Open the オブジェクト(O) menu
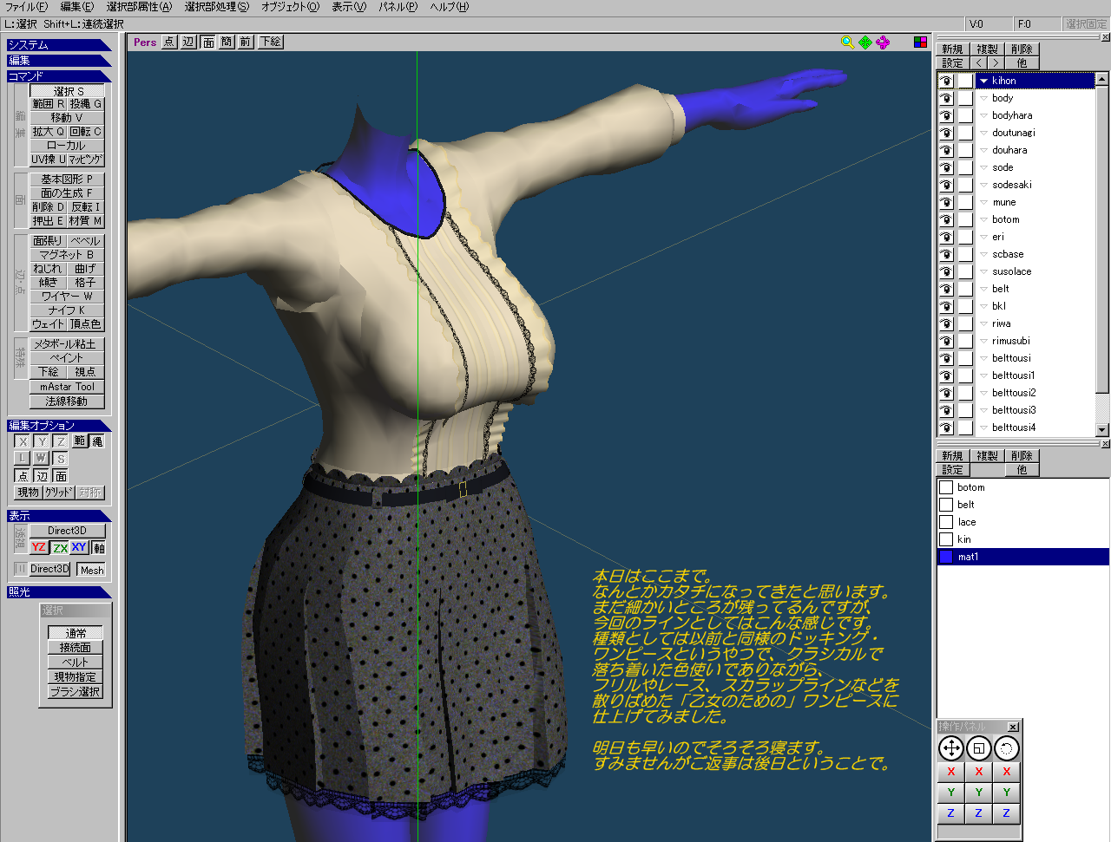The image size is (1111, 842). pyautogui.click(x=290, y=7)
